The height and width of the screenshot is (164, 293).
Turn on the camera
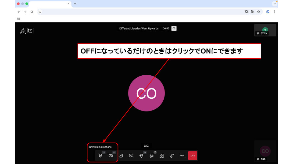tap(110, 155)
